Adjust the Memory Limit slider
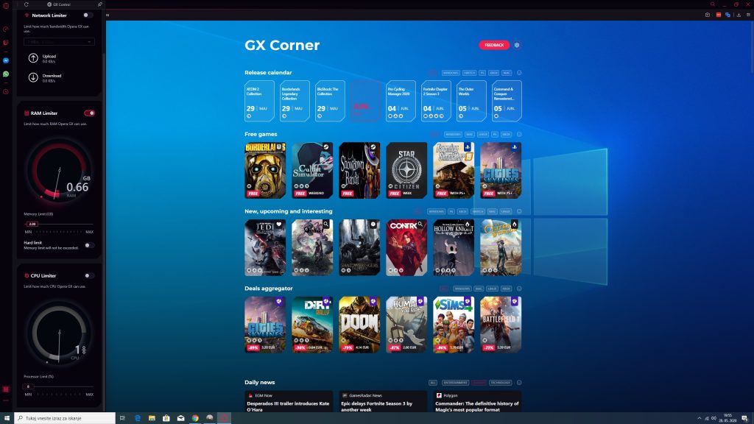Screen dimensions: 754x424 tap(59, 224)
